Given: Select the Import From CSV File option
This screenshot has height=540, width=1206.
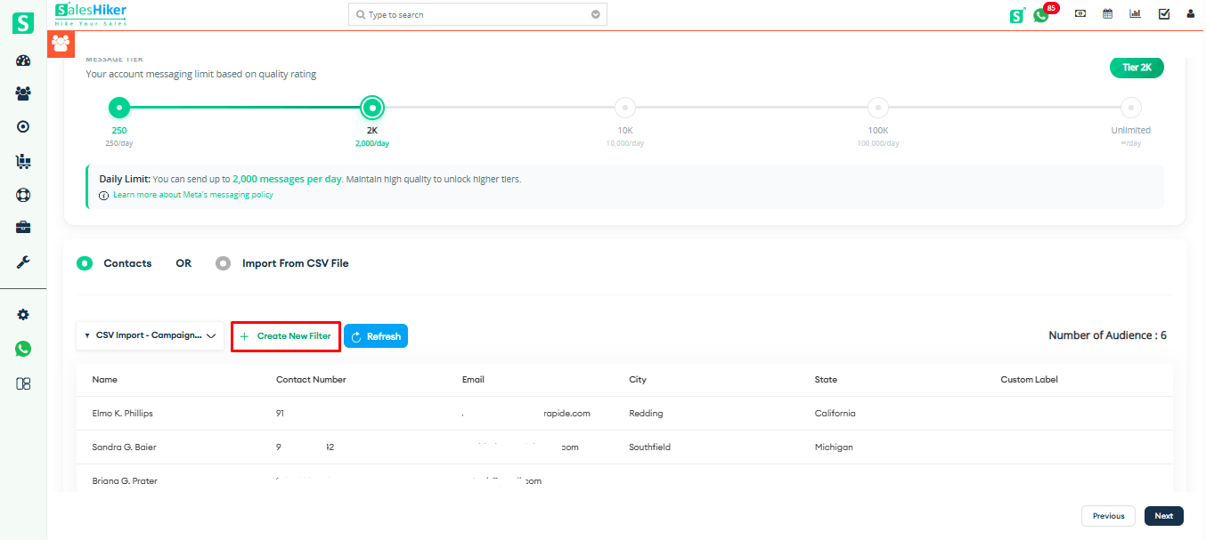Looking at the screenshot, I should pyautogui.click(x=223, y=262).
